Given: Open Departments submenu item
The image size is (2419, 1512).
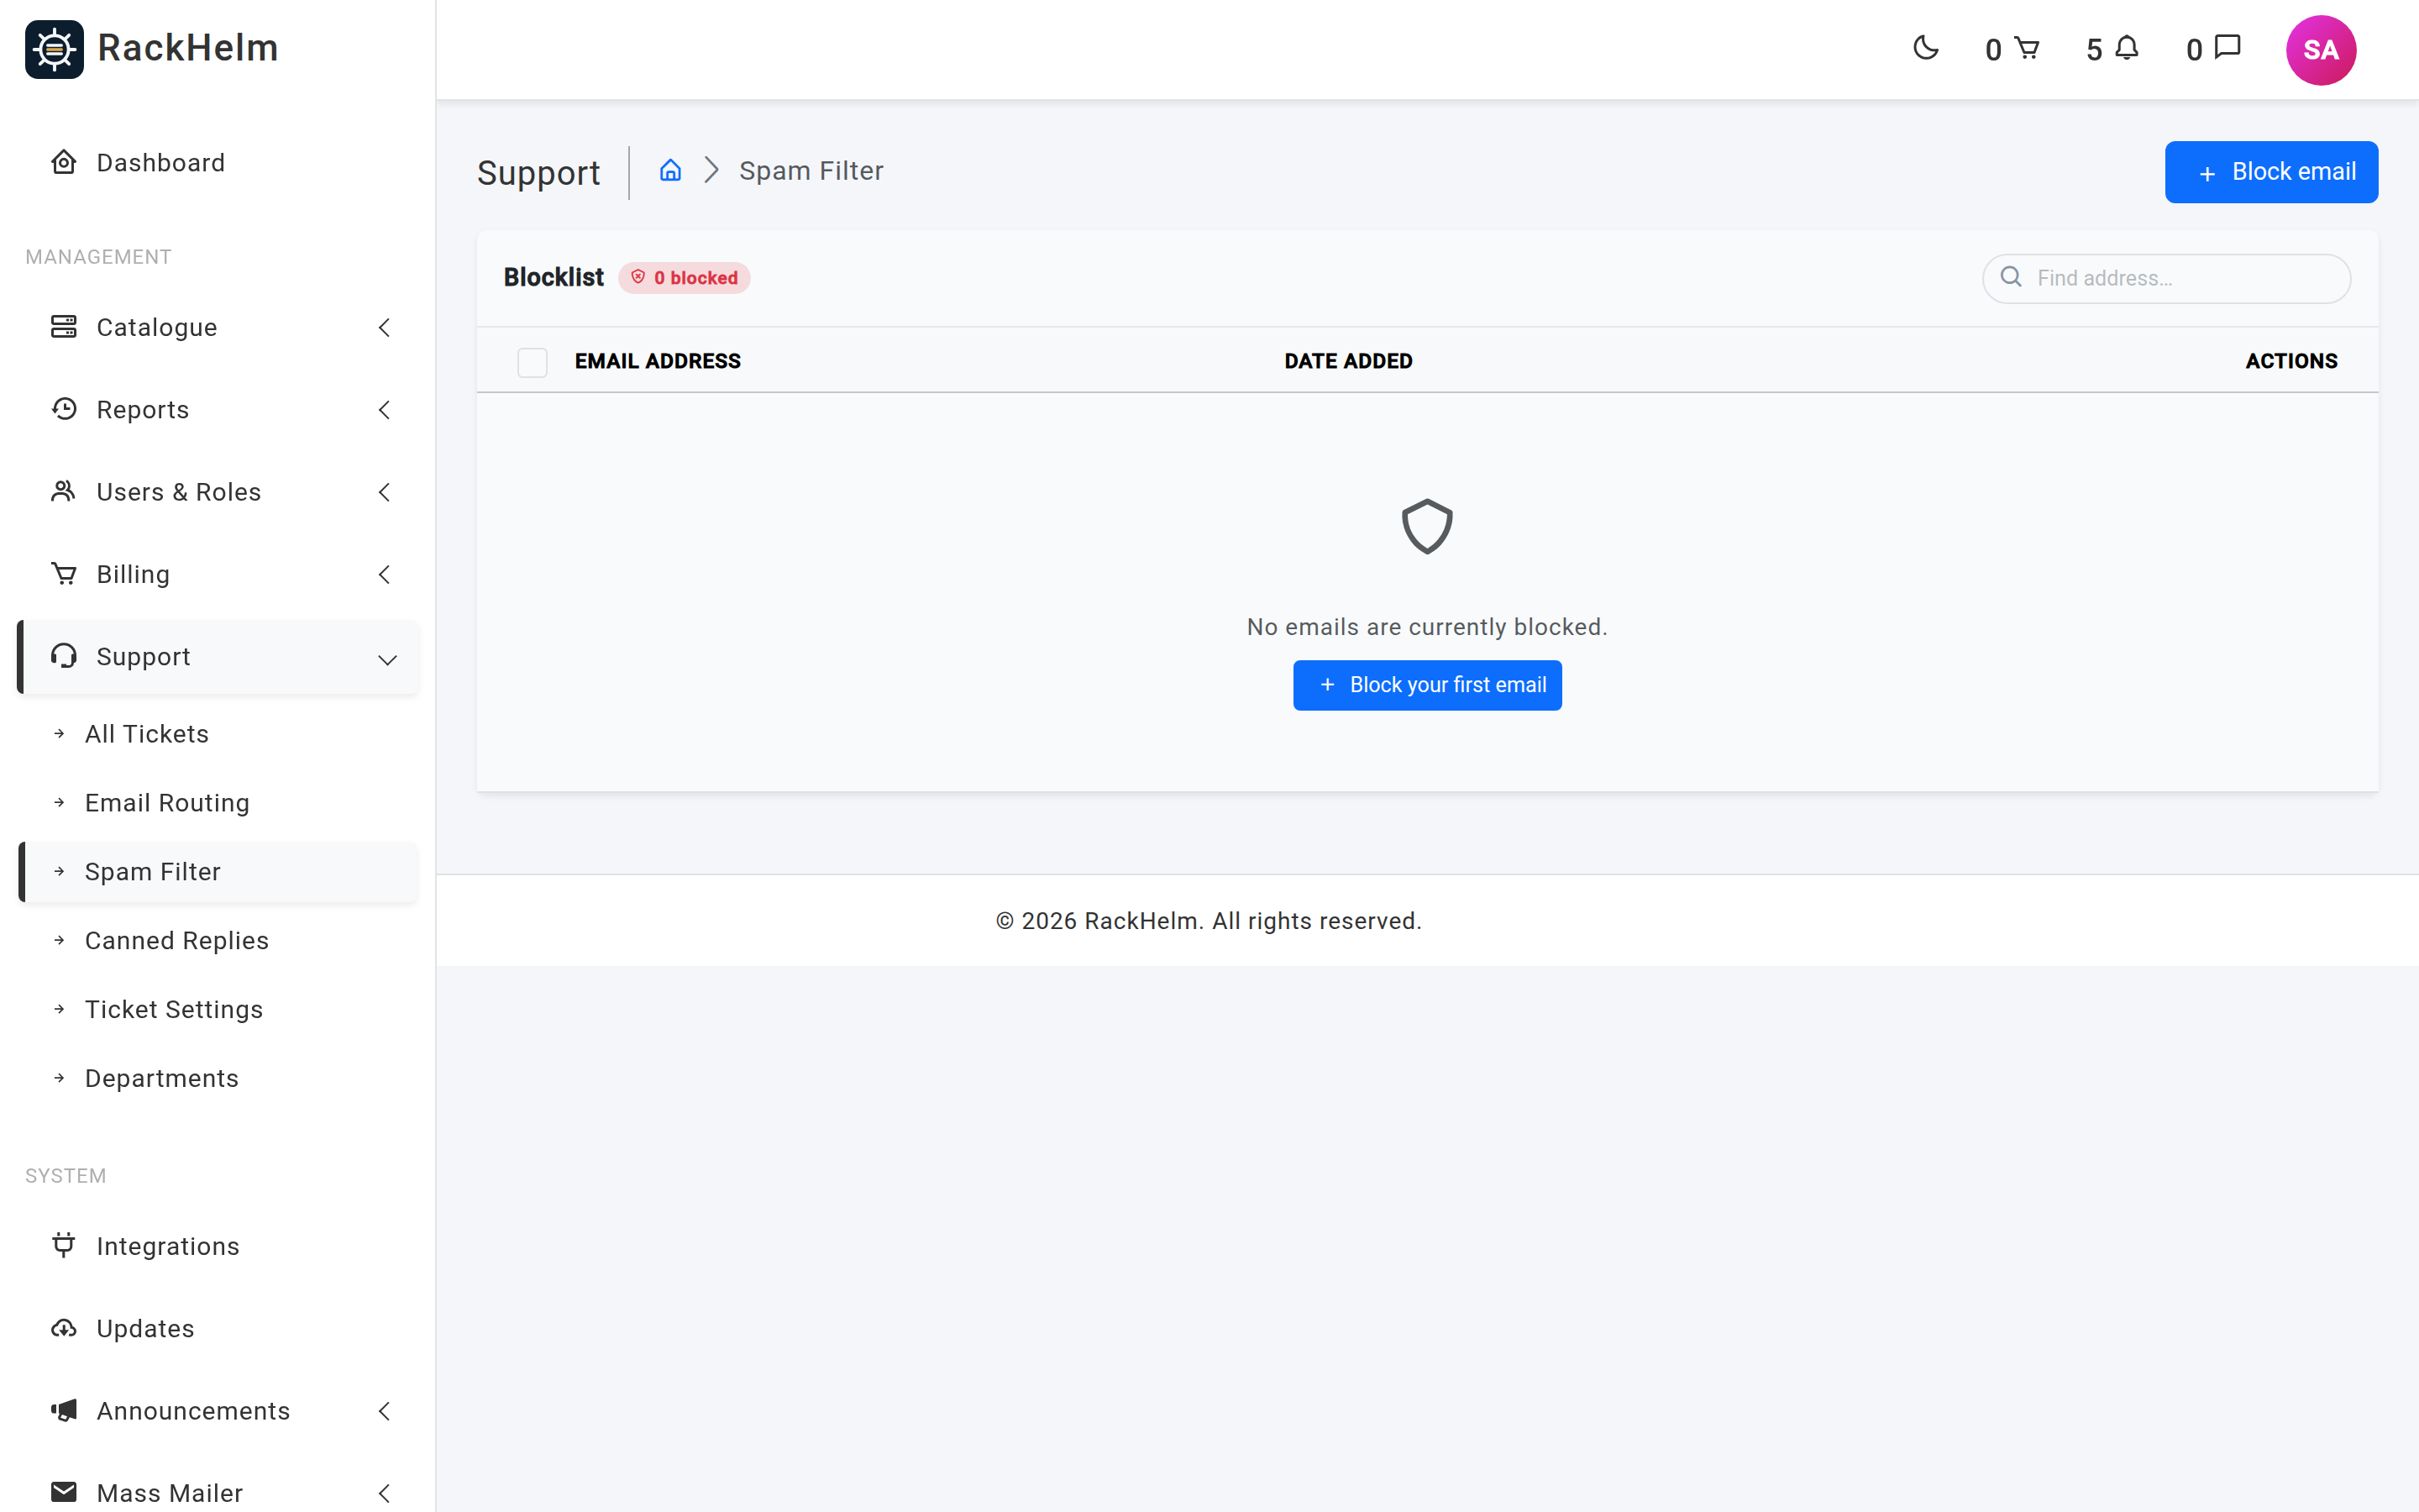Looking at the screenshot, I should pos(218,1079).
